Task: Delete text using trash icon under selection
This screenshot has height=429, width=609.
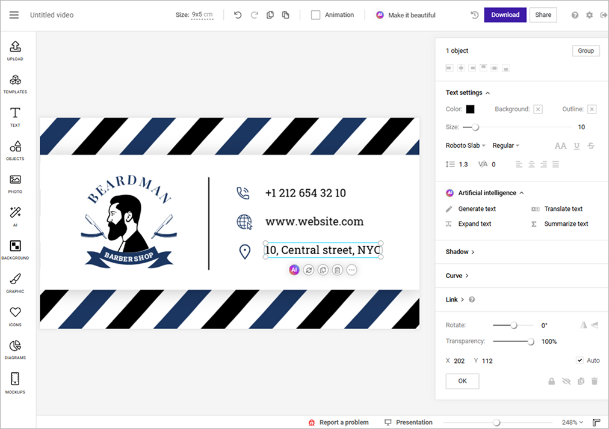Action: tap(338, 270)
